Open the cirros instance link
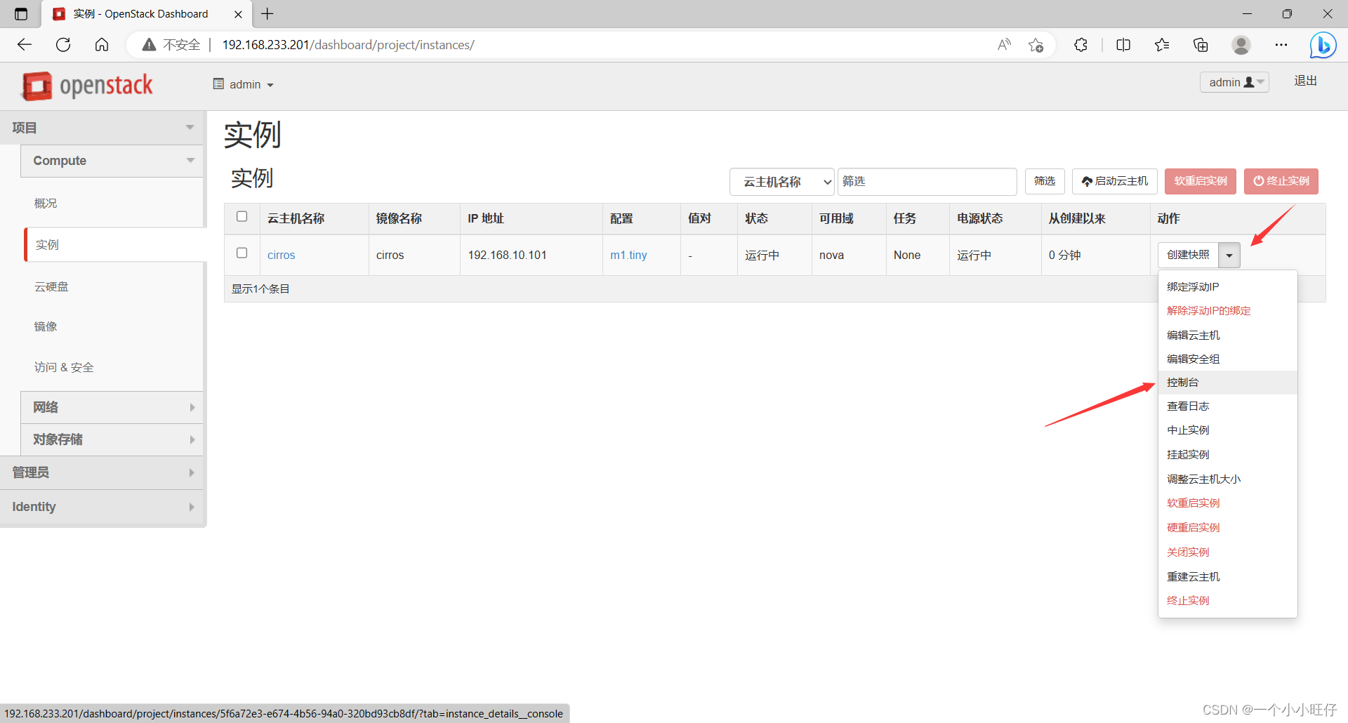The image size is (1348, 723). click(281, 255)
